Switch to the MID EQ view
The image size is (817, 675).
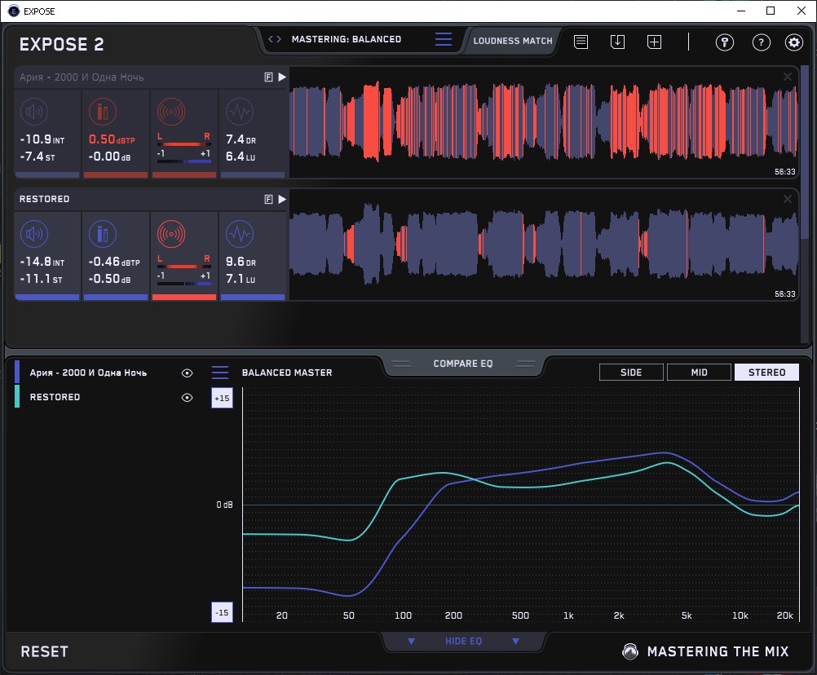point(698,373)
